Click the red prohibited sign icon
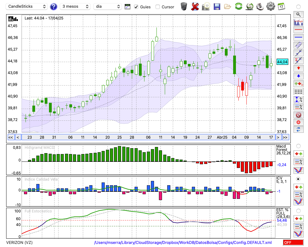The height and width of the screenshot is (247, 308). tap(298, 115)
